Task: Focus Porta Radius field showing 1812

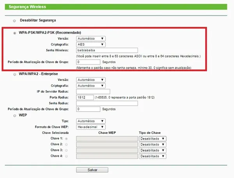Action: pyautogui.click(x=85, y=98)
